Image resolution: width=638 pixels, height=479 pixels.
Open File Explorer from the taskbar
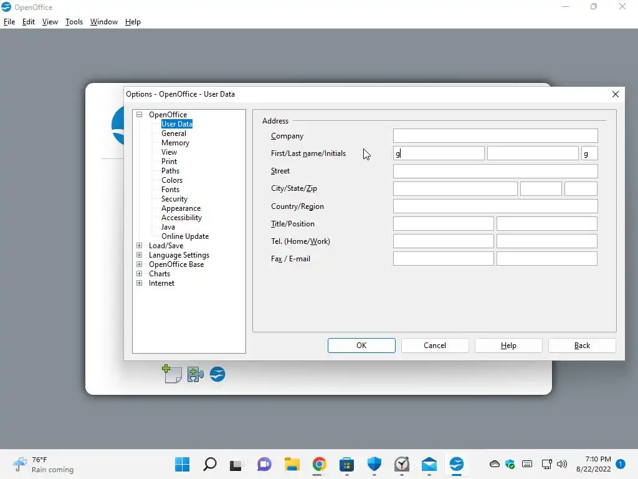292,464
